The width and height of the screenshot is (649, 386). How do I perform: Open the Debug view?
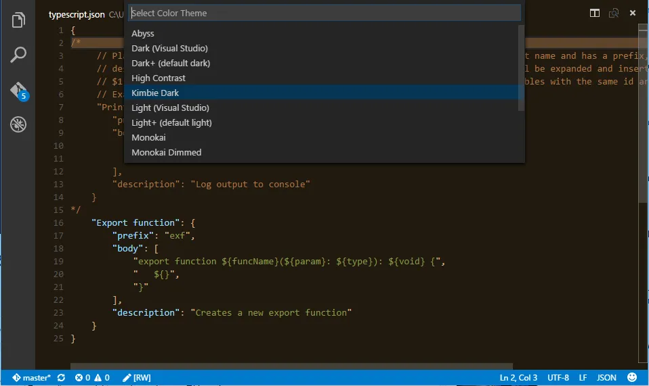coord(18,124)
